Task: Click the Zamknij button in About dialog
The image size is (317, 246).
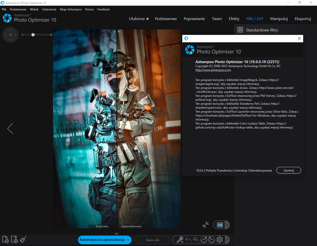Action: 289,170
